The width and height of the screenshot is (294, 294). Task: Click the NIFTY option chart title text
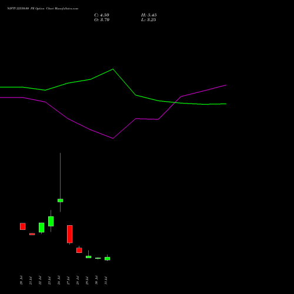click(43, 8)
